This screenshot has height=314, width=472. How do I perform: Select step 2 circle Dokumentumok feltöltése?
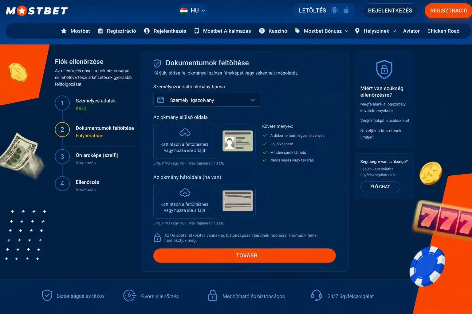[x=62, y=130]
